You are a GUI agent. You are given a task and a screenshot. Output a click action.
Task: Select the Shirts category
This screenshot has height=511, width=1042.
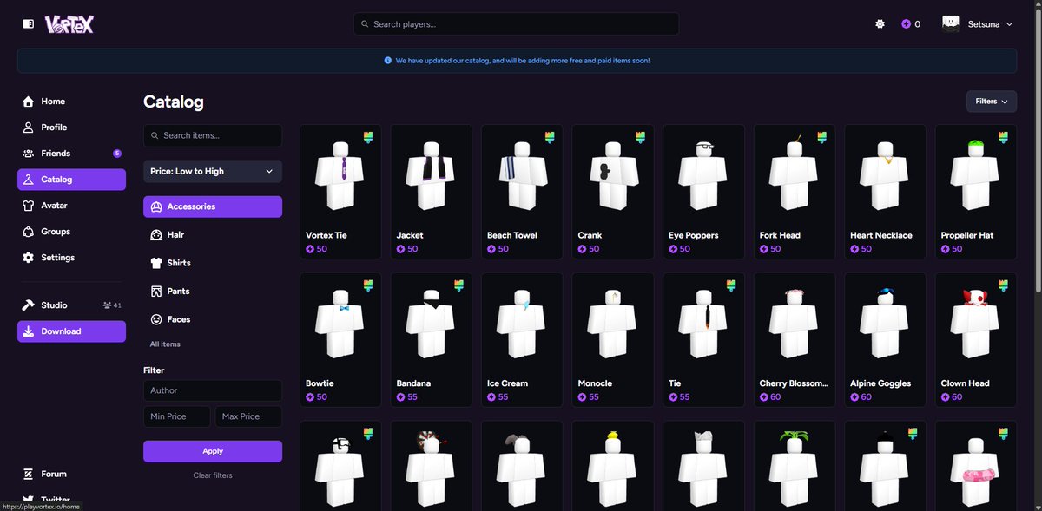coord(213,263)
